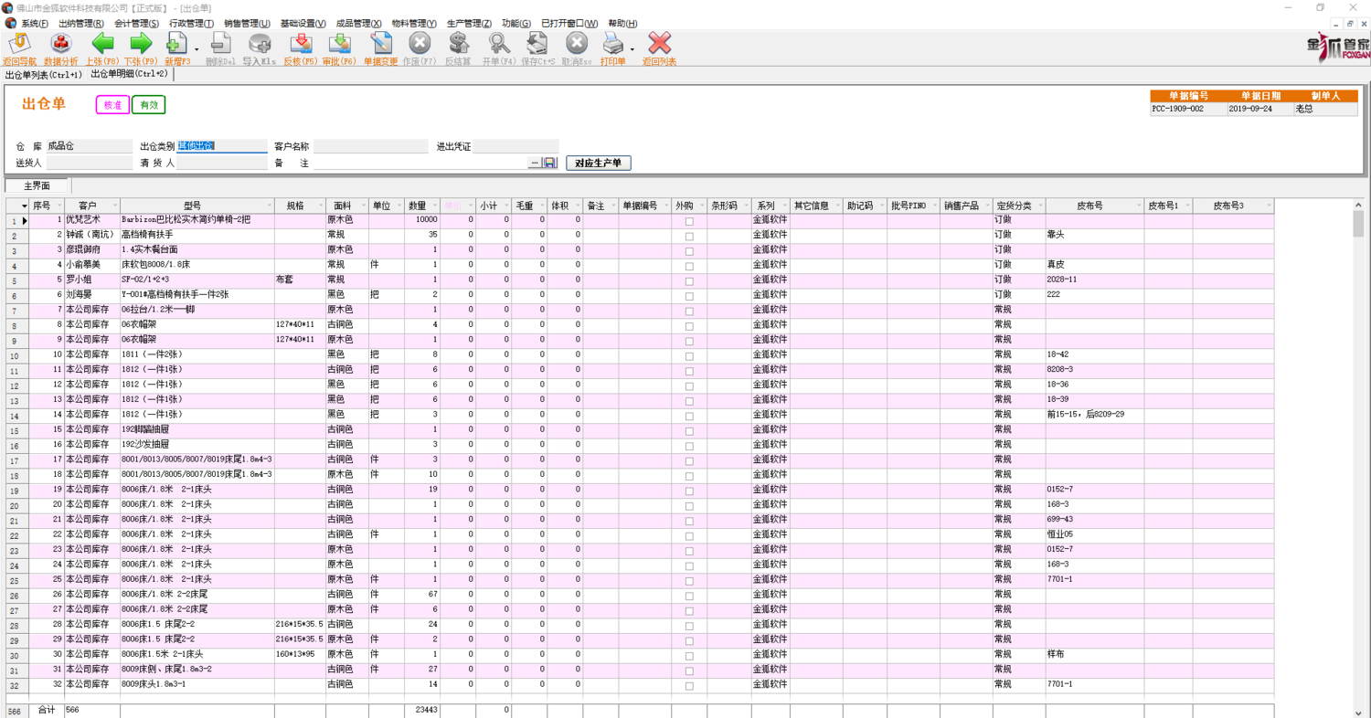The width and height of the screenshot is (1371, 718).
Task: Click 对应生产单 button
Action: [598, 164]
